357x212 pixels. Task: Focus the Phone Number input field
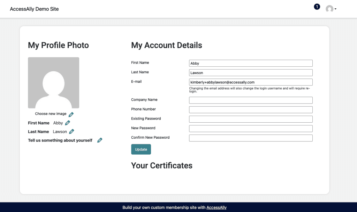click(251, 109)
